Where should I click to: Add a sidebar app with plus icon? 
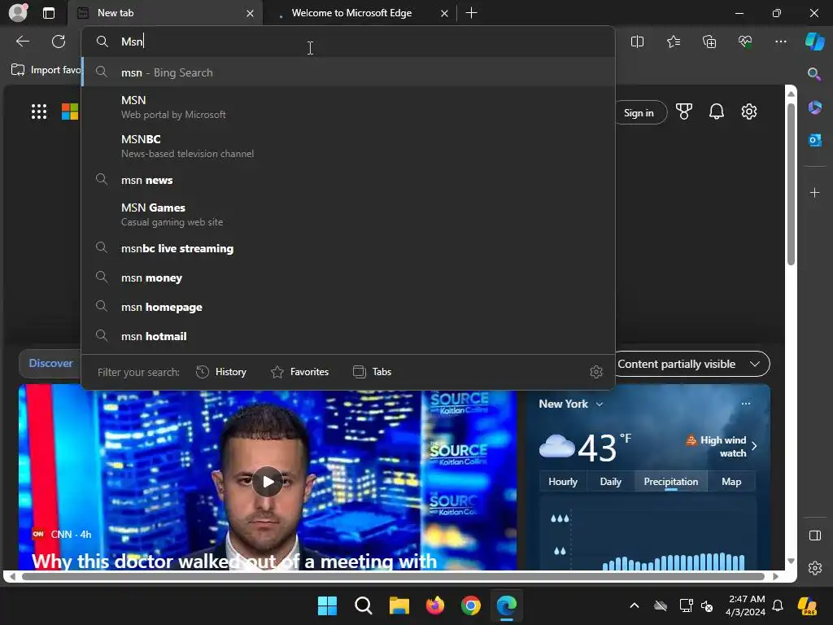pos(814,192)
